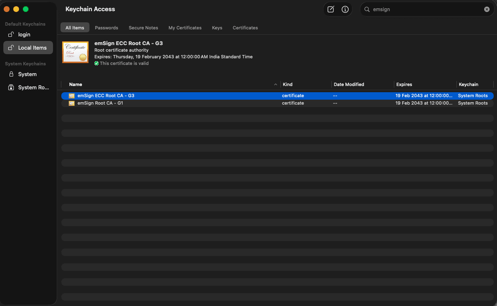Click the emSign Root CA - G1 row icon
497x306 pixels.
(x=72, y=103)
